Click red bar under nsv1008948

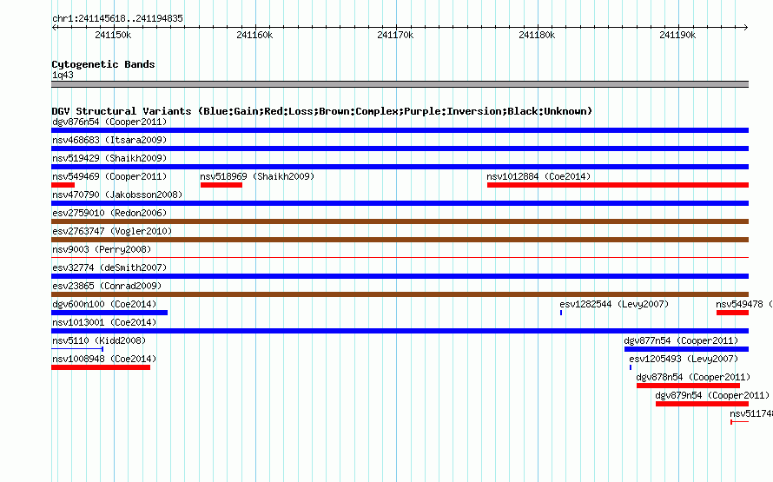[x=101, y=367]
